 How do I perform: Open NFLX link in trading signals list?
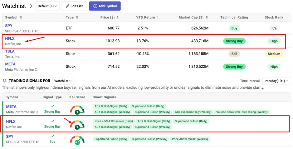click(x=11, y=122)
